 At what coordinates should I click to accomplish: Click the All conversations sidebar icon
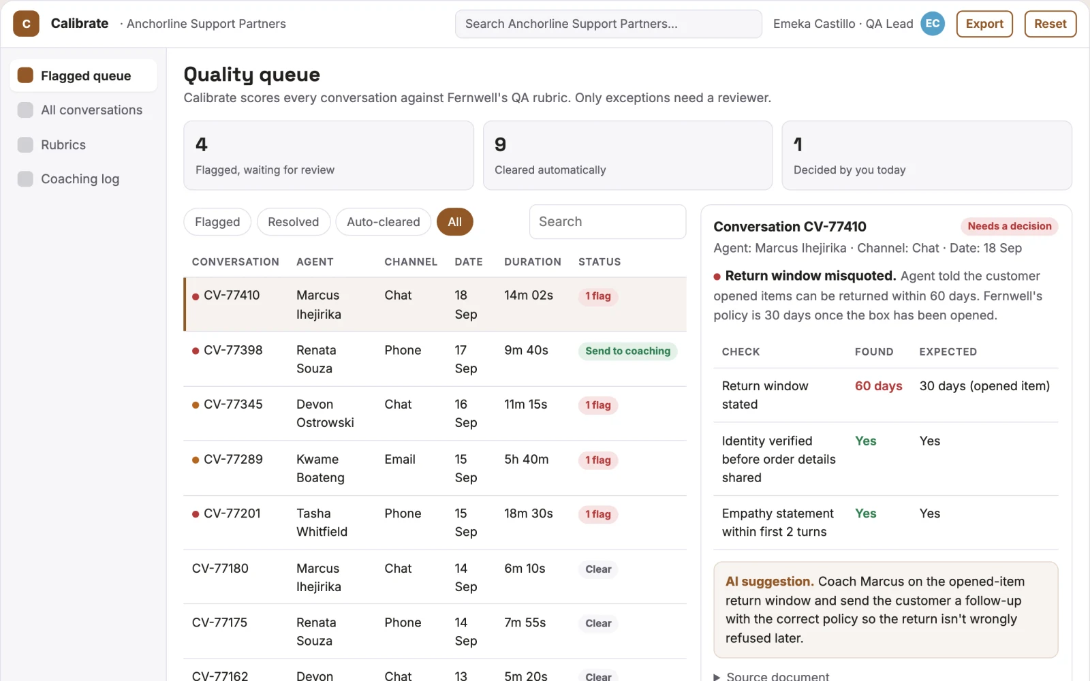click(x=25, y=110)
